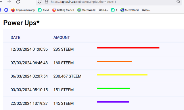Select the 145 STEEM amount

tap(64, 103)
